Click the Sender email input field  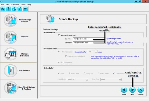(89, 39)
